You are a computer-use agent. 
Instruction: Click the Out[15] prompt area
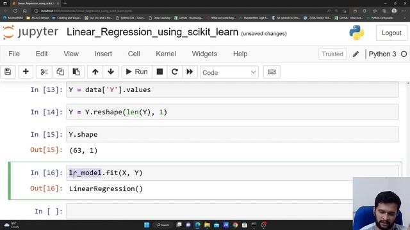pyautogui.click(x=46, y=150)
